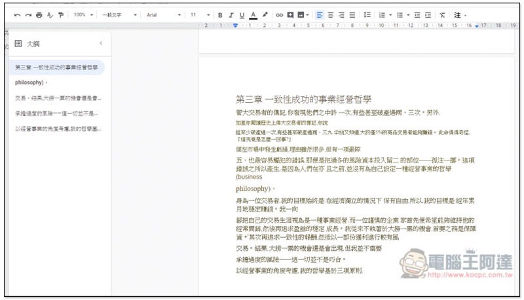Clear formatting from the selected text
Viewport: 524px width, 300px height.
click(443, 14)
